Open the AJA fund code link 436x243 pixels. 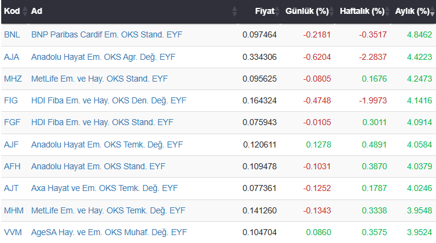pos(12,57)
